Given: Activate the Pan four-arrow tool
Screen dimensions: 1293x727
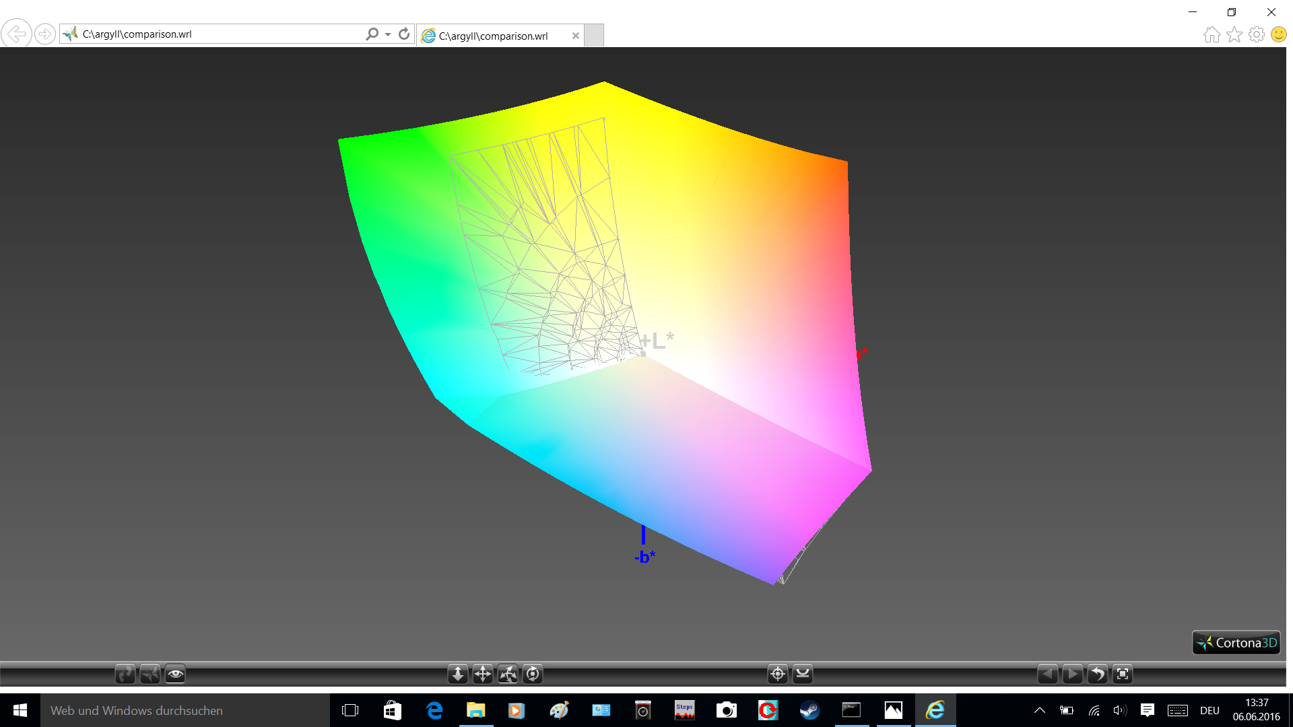Looking at the screenshot, I should click(x=483, y=674).
